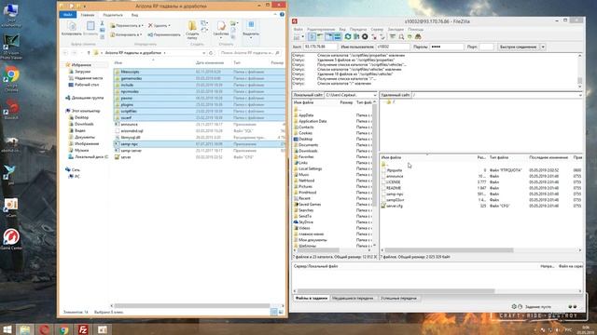Click Explorer search box
Screen dimensions: 597x335
click(251, 53)
